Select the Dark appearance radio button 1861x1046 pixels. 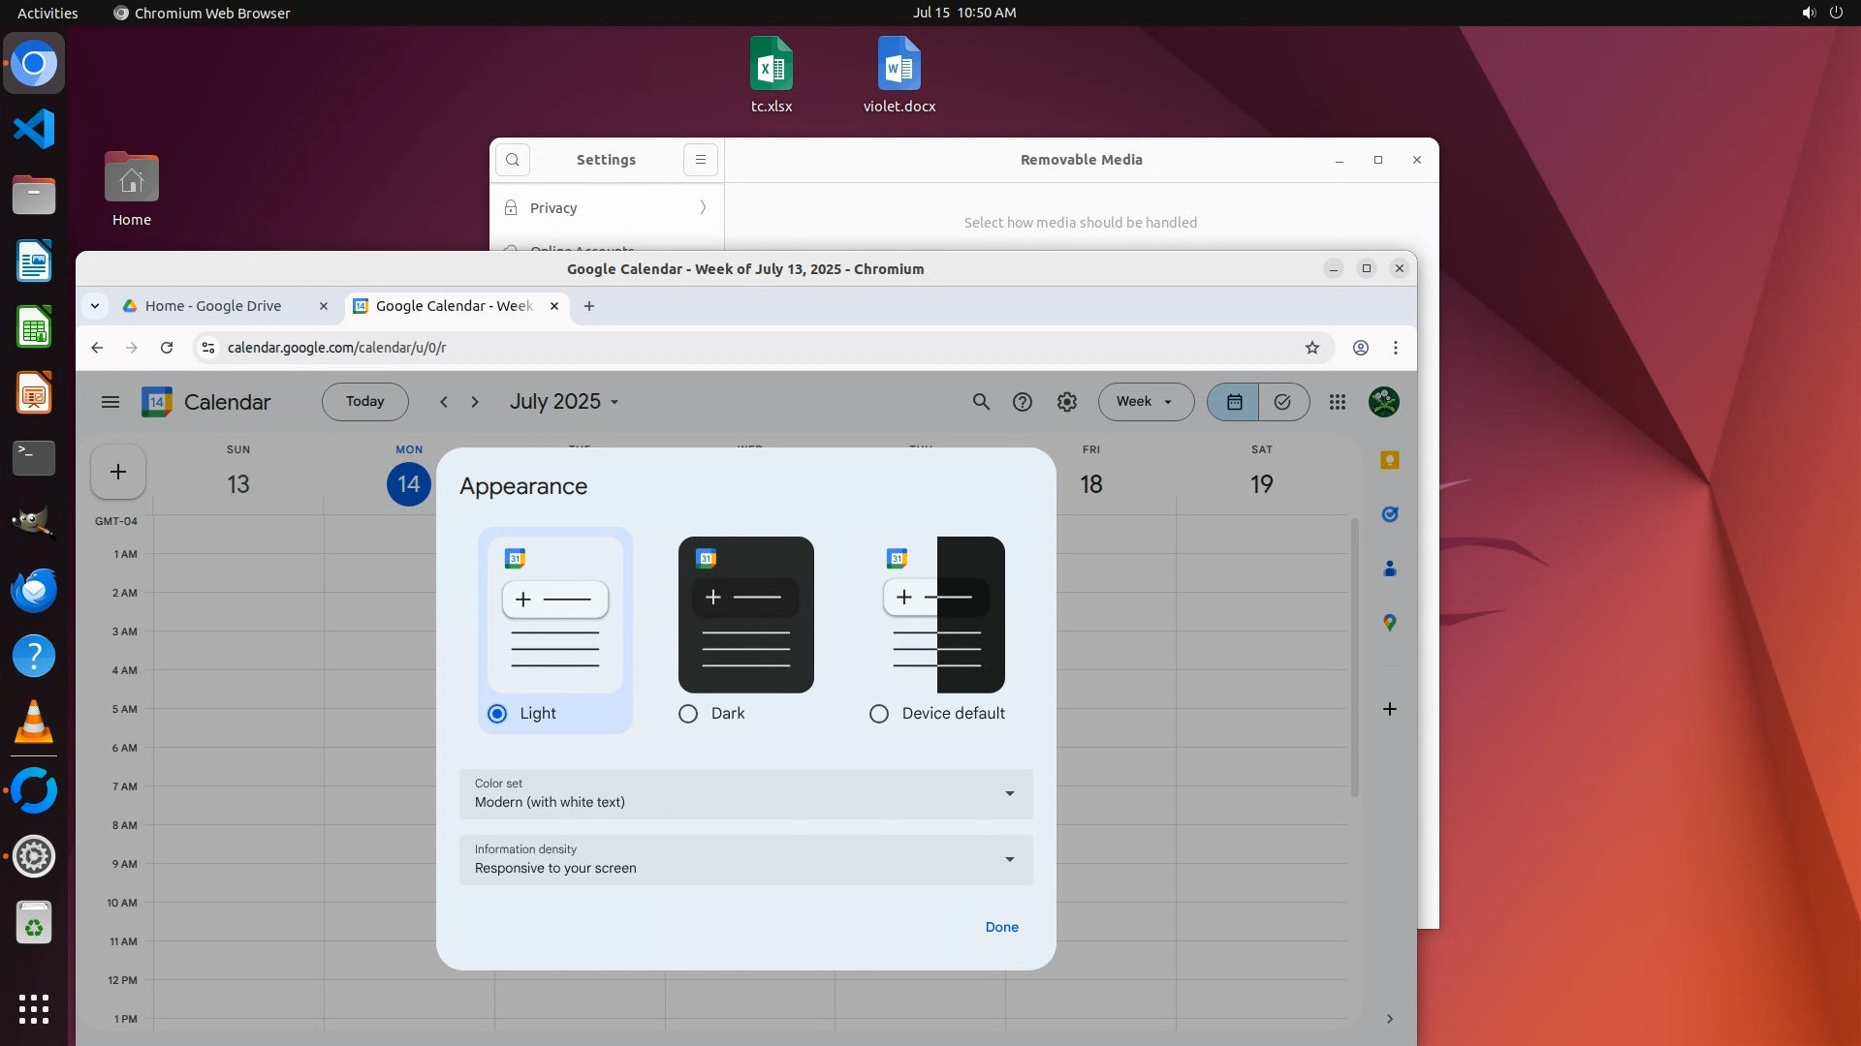pyautogui.click(x=688, y=714)
